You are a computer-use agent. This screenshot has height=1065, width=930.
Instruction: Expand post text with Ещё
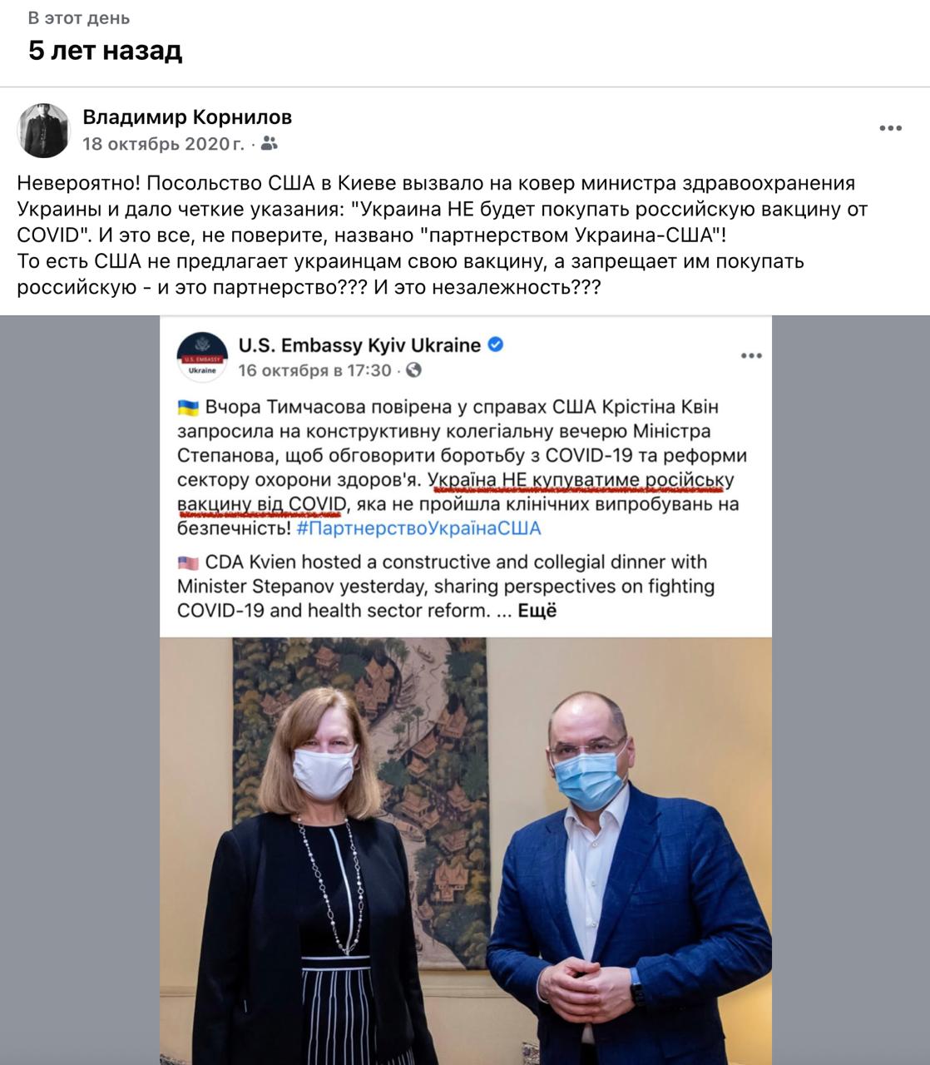point(537,611)
